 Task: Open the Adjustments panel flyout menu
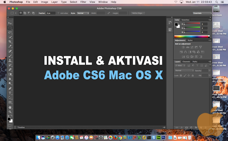(x=210, y=40)
